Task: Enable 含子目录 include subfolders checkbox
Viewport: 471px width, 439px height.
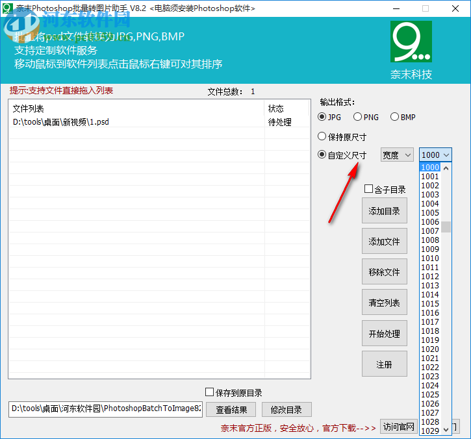Action: [385, 189]
